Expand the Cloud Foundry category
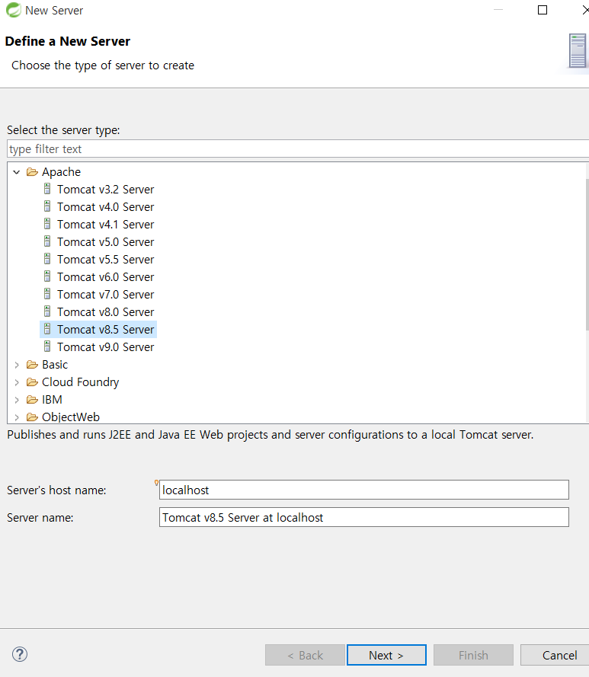This screenshot has height=677, width=589. coord(17,382)
